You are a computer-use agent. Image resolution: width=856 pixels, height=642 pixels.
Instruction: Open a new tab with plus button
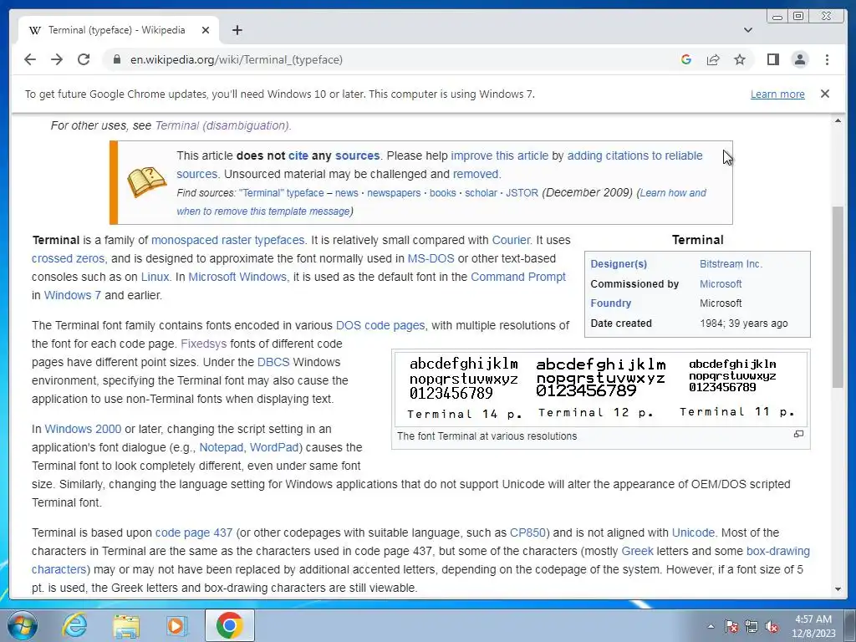237,30
